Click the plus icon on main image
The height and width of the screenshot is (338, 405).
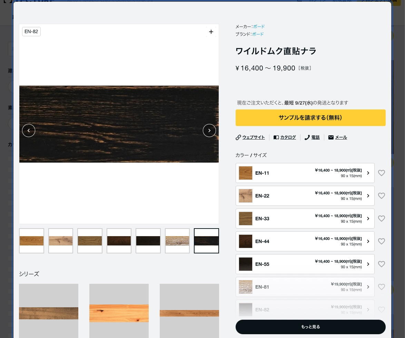pyautogui.click(x=211, y=32)
